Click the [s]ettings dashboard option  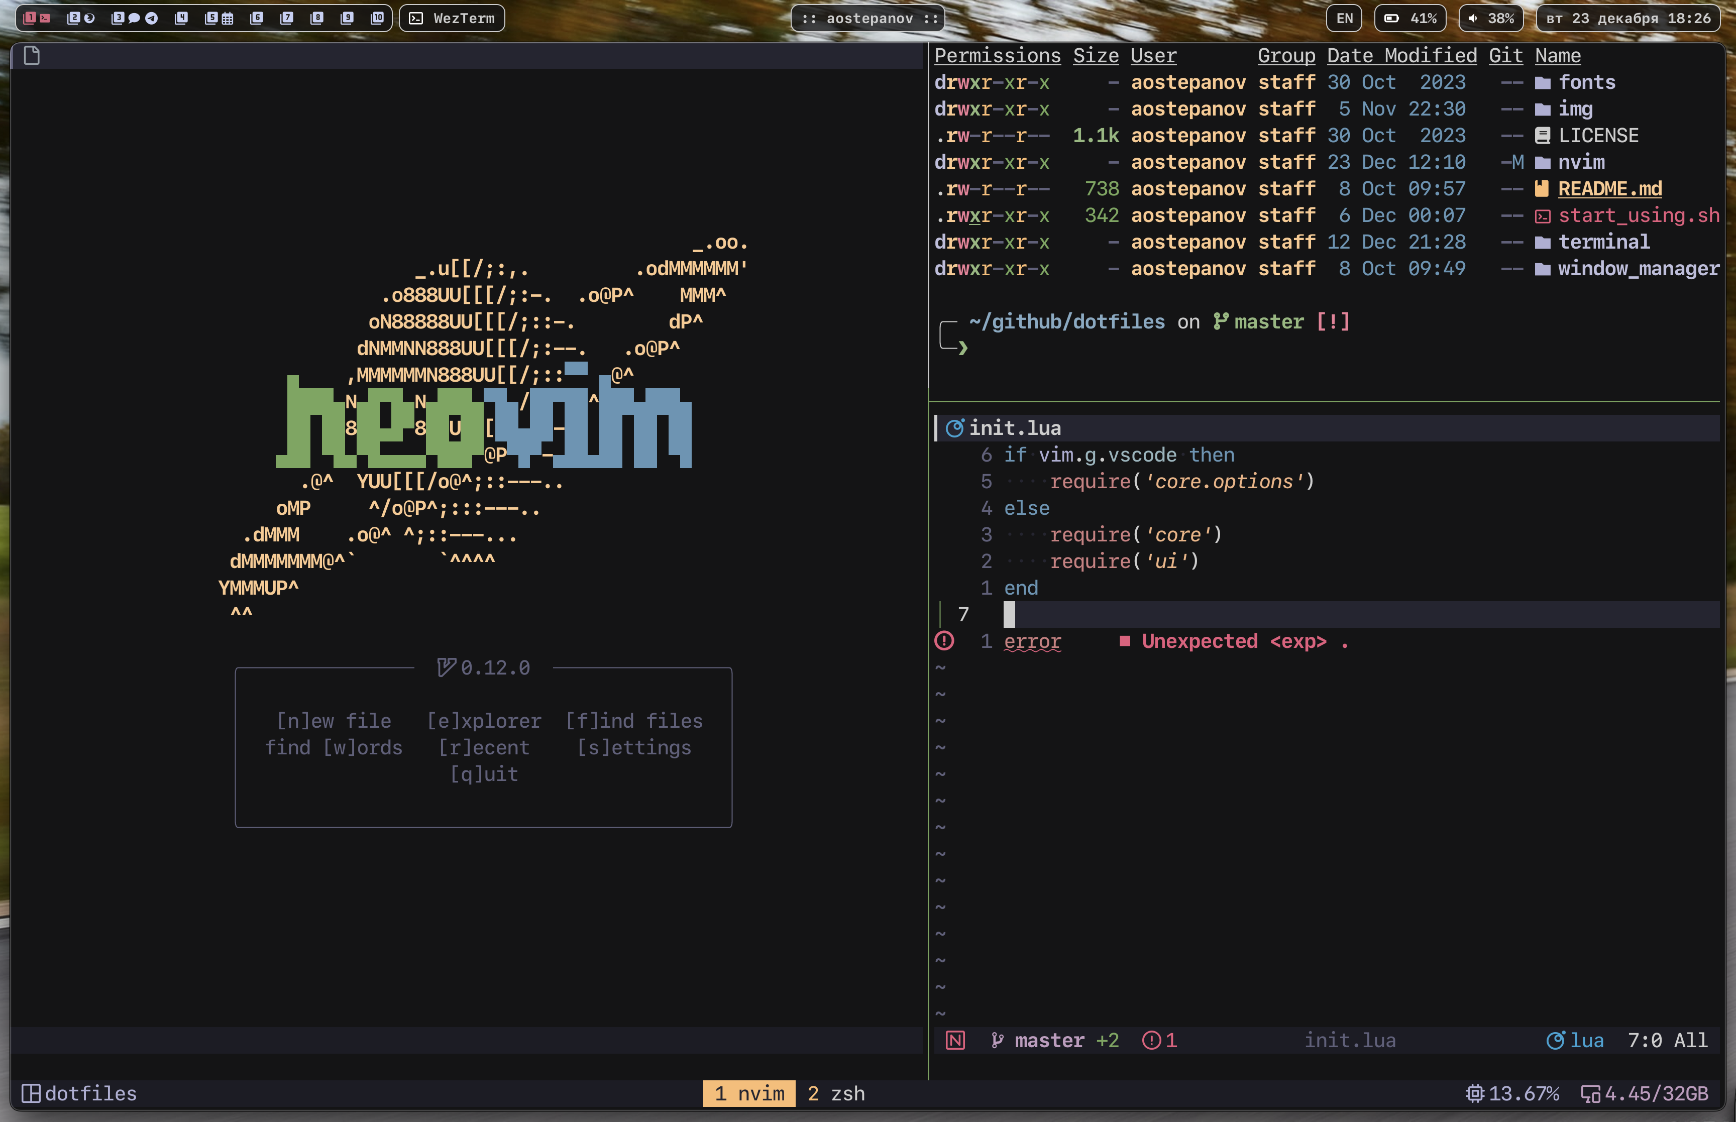pos(634,747)
